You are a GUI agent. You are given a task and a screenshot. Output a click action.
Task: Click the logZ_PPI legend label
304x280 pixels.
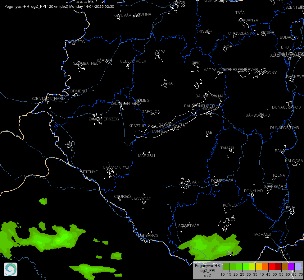coord(207,270)
